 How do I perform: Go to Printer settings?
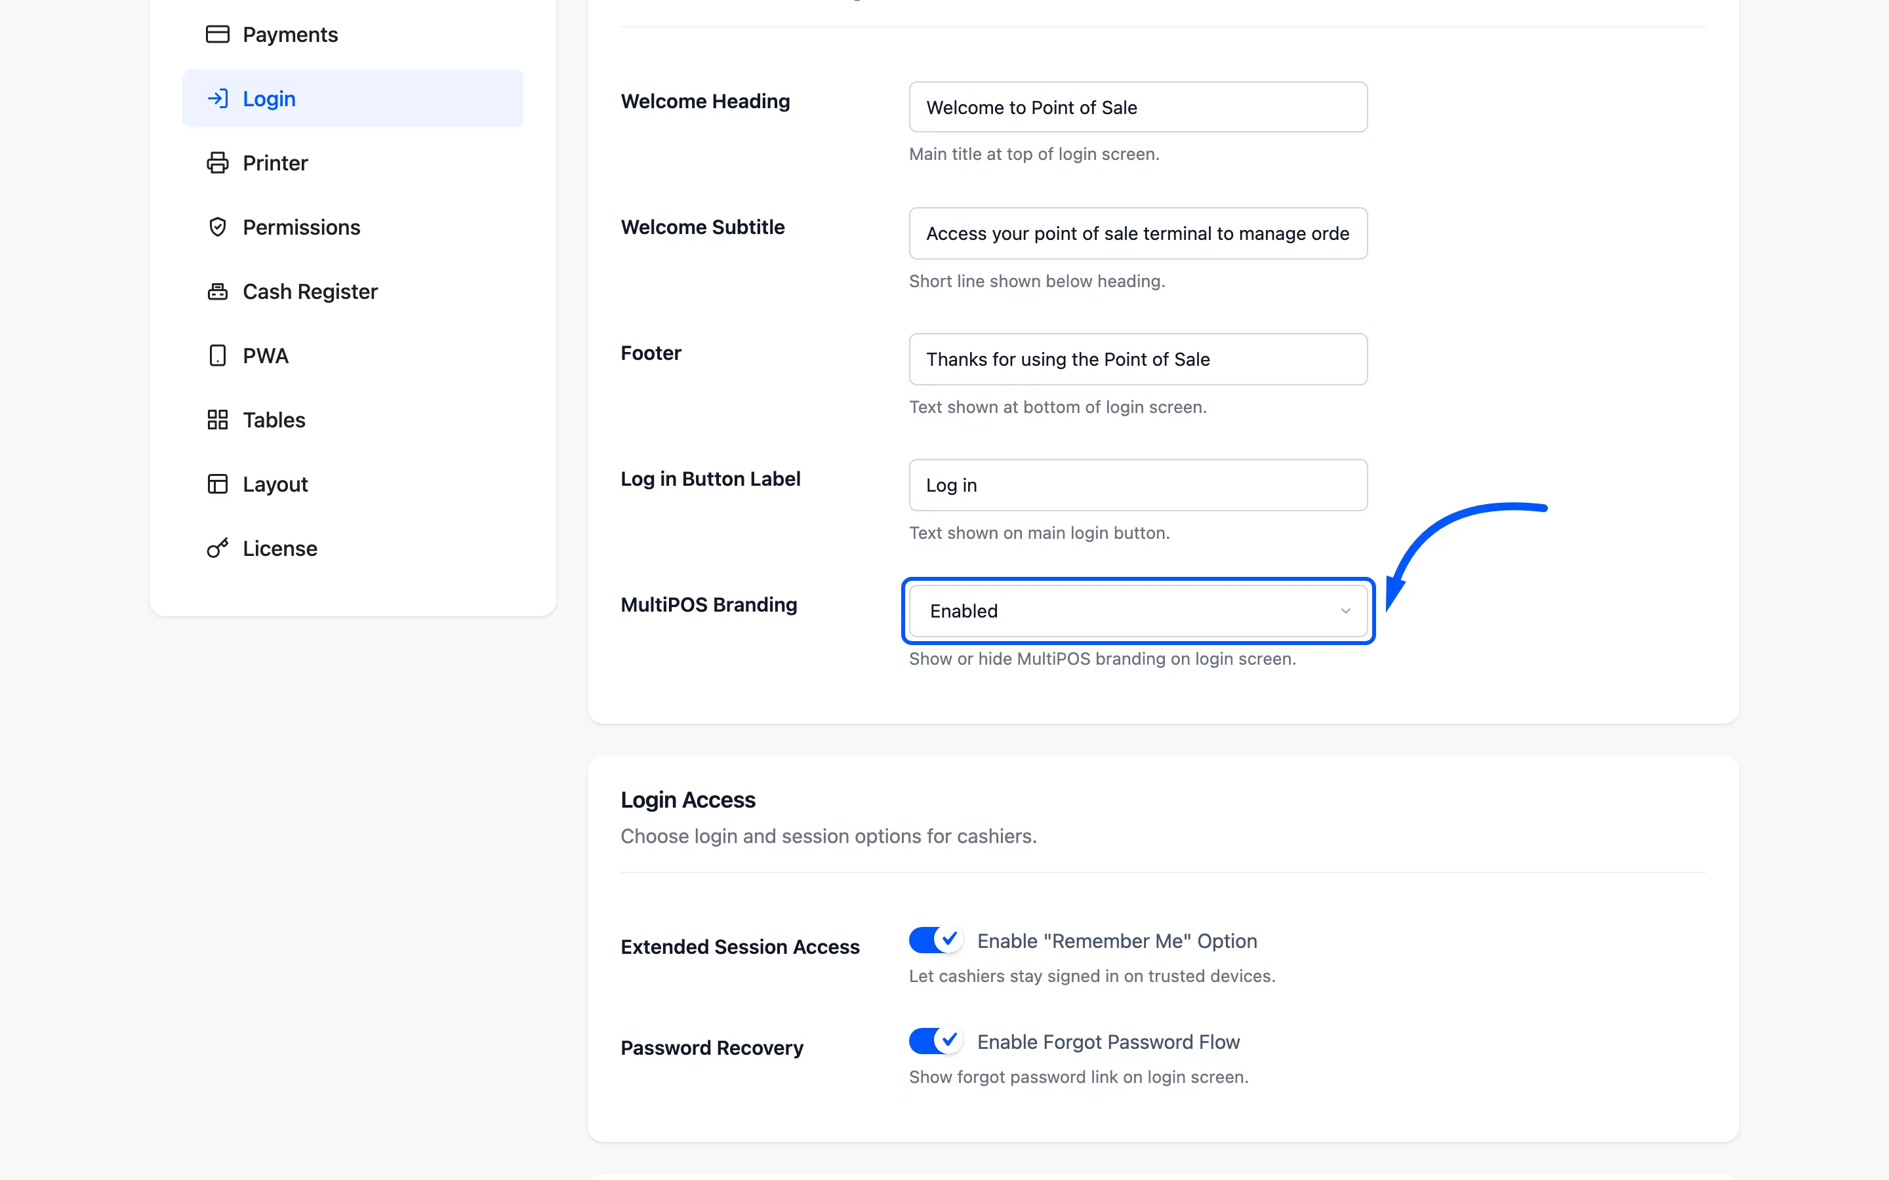tap(352, 163)
